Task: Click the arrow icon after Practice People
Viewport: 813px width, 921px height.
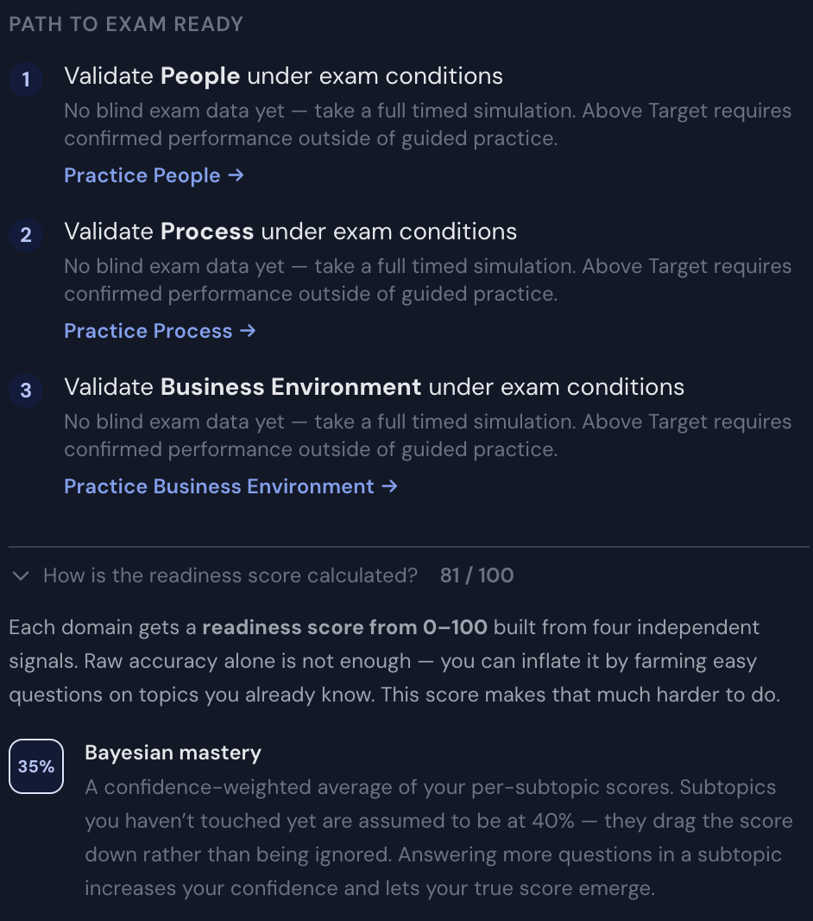Action: coord(236,175)
